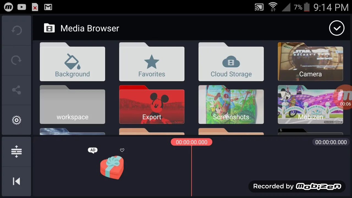This screenshot has width=352, height=198.
Task: Open Gmail notification icon in status bar
Action: click(48, 7)
